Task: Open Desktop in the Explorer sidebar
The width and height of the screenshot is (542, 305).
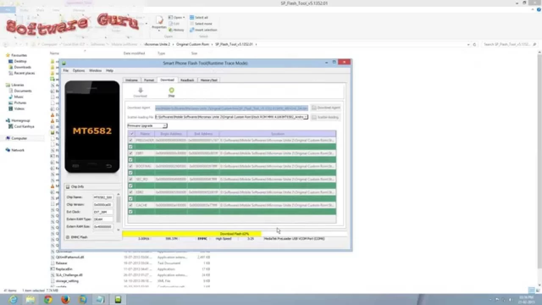Action: [x=17, y=61]
